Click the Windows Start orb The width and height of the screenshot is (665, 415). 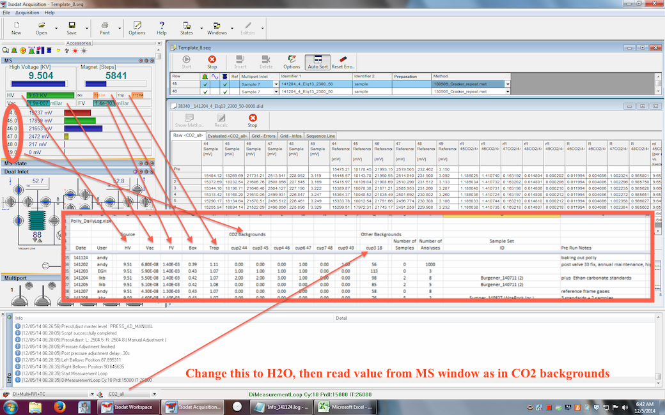pos(10,407)
